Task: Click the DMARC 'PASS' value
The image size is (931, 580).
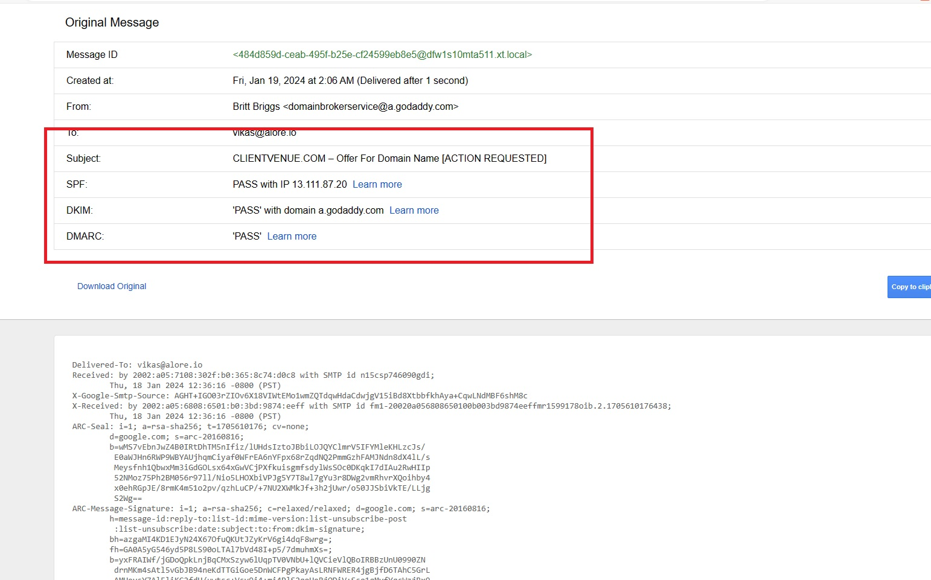Action: pyautogui.click(x=247, y=236)
